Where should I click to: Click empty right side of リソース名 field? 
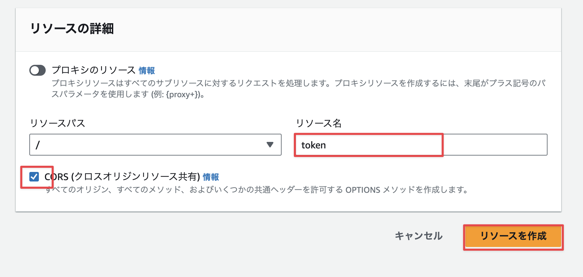[x=495, y=145]
